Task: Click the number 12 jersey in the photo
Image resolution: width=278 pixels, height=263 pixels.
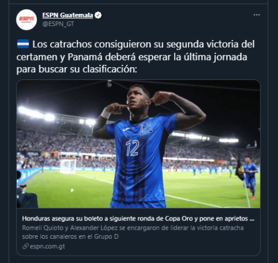Action: coord(132,148)
